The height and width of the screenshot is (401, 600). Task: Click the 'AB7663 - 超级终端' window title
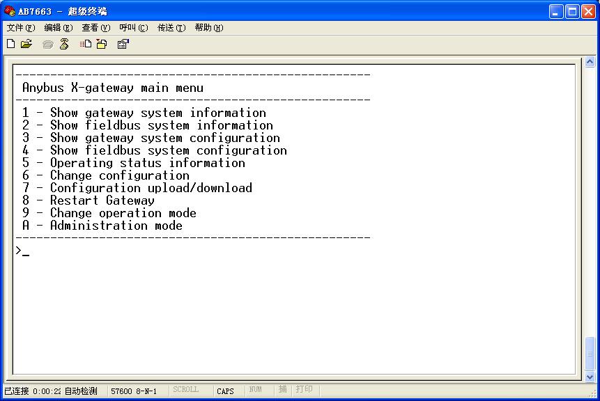click(x=63, y=11)
